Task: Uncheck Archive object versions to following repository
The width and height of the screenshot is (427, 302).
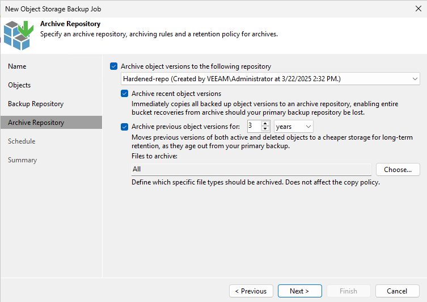Action: (113, 66)
